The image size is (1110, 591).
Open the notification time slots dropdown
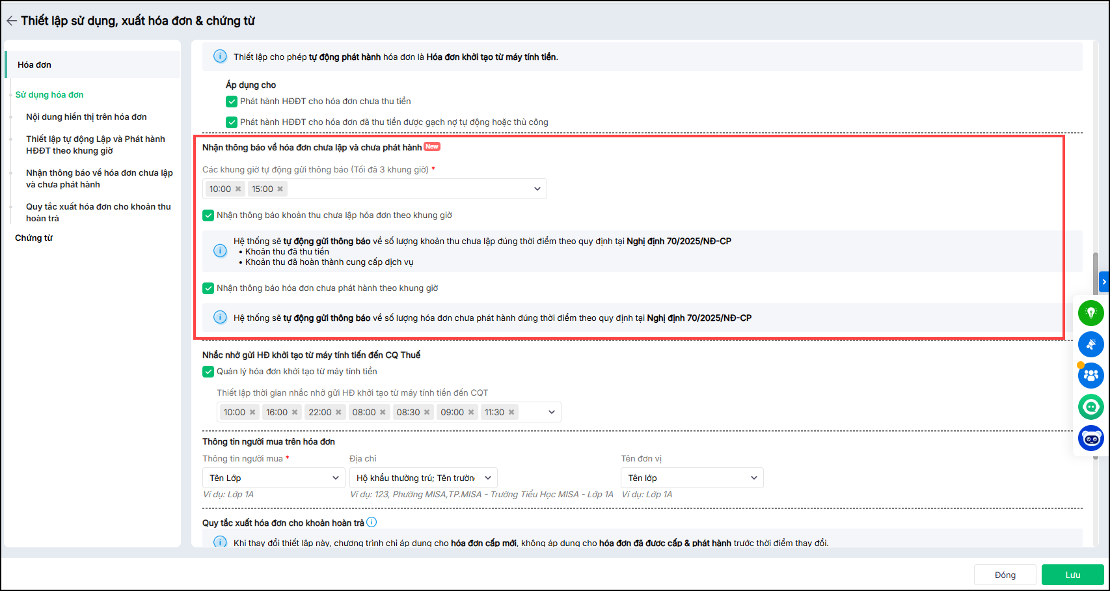537,189
